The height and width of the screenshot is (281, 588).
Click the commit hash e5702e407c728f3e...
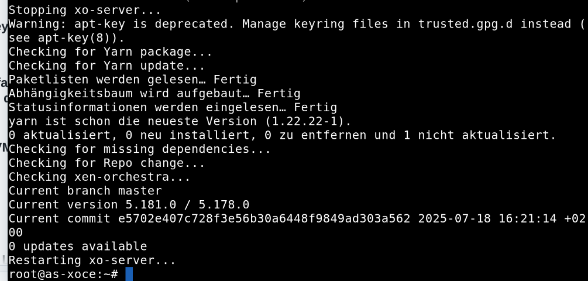pos(264,218)
